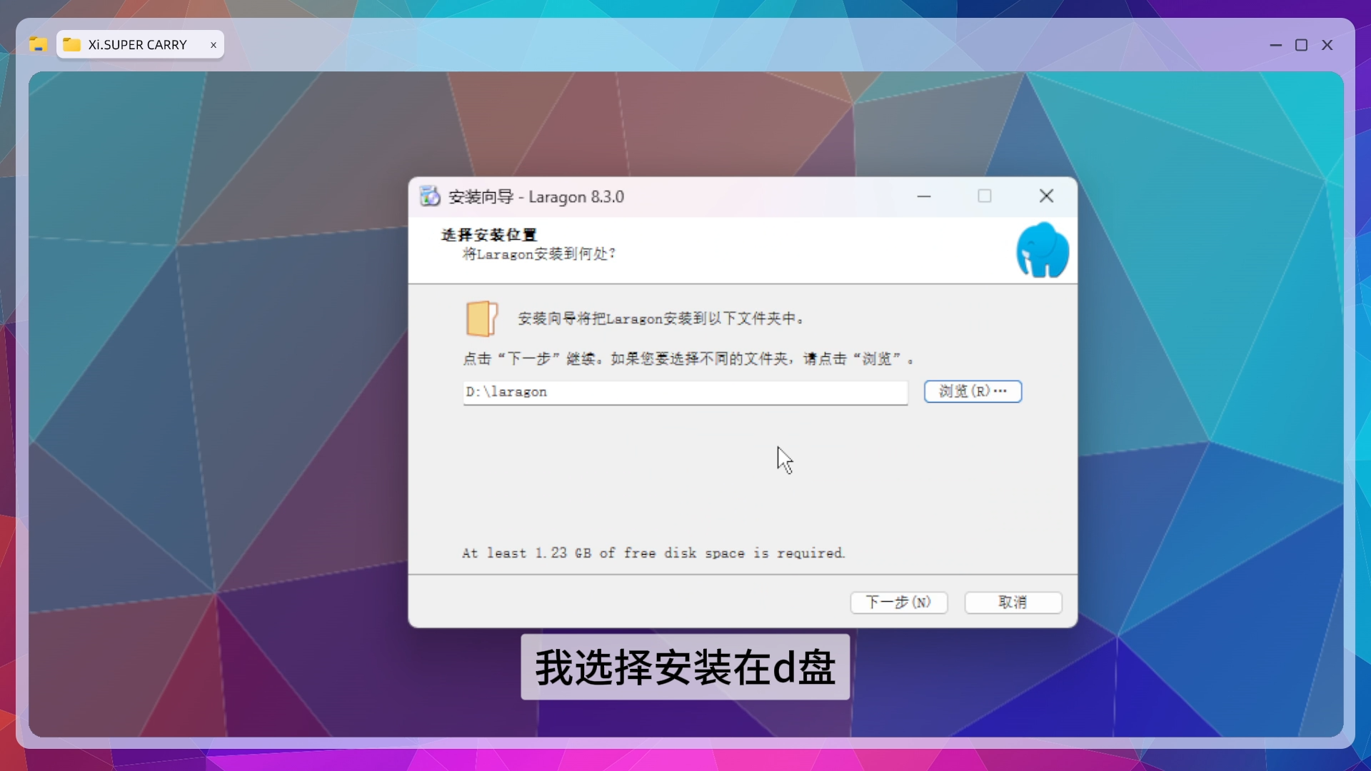This screenshot has width=1371, height=771.
Task: Click the blue elephant Laragon logo
Action: coord(1042,250)
